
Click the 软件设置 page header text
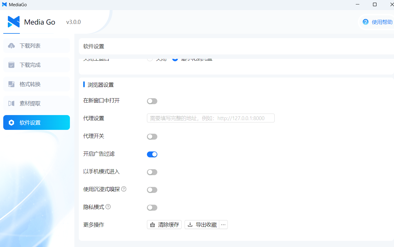[x=94, y=46]
